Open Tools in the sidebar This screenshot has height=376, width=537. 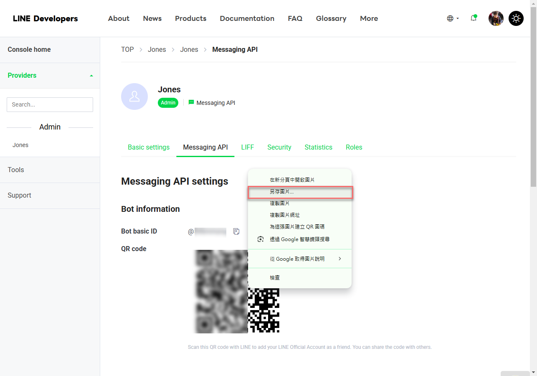(50, 170)
